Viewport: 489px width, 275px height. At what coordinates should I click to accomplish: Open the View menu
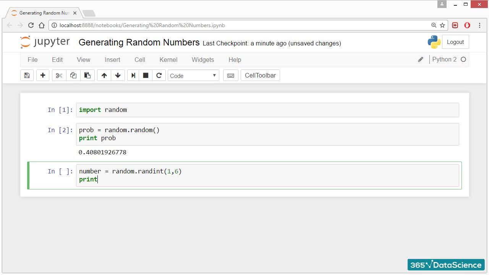[83, 60]
